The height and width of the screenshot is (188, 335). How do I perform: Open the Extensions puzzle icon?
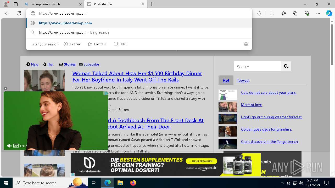coord(259,13)
